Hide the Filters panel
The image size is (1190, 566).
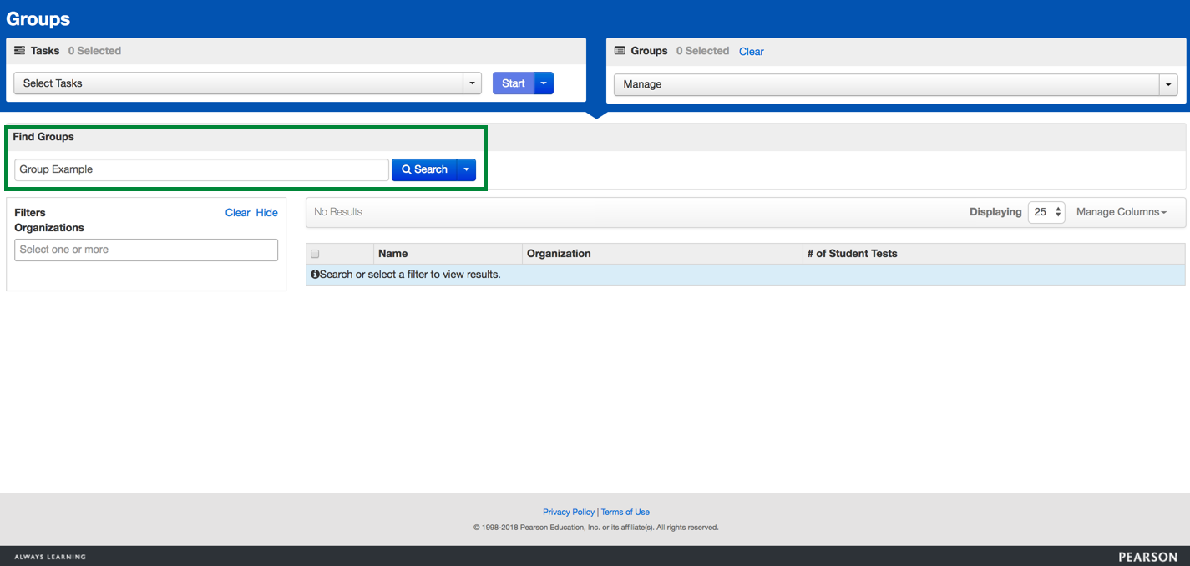[x=266, y=213]
